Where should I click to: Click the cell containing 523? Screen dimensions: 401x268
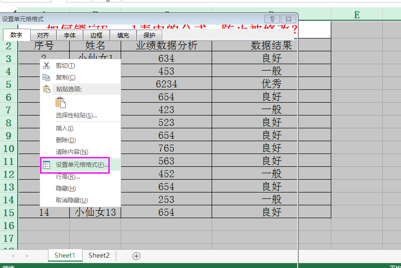(x=166, y=122)
